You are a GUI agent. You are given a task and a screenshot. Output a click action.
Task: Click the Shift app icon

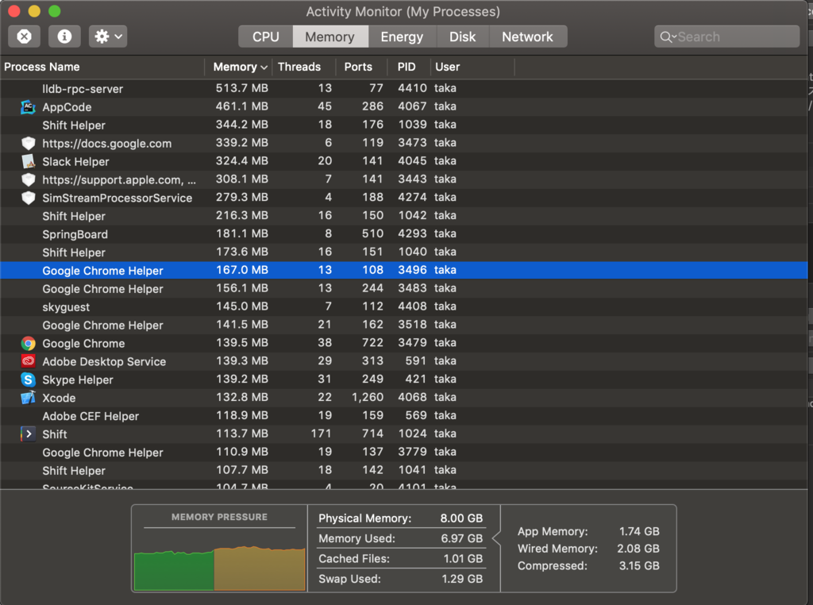tap(28, 434)
